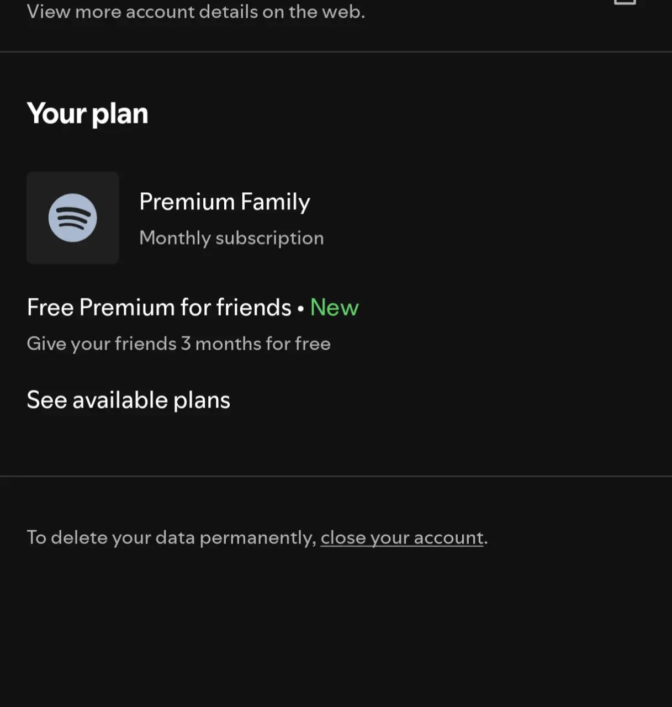This screenshot has height=707, width=672.
Task: Click the green New badge
Action: [x=334, y=307]
